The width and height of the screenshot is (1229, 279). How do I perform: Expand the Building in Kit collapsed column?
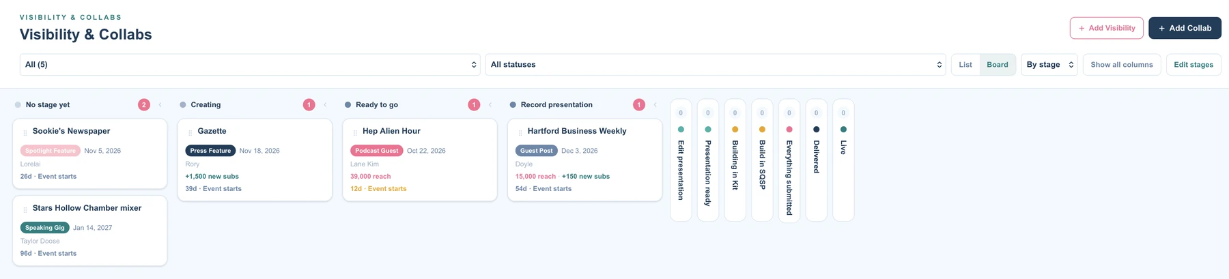[x=735, y=160]
